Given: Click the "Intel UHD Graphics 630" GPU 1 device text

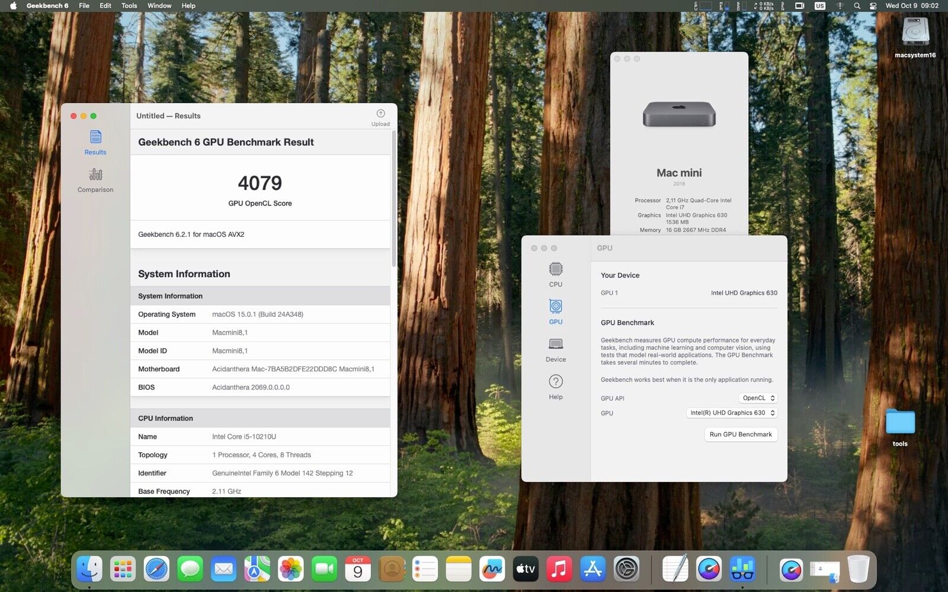Looking at the screenshot, I should point(744,293).
